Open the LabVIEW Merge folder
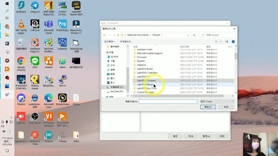Viewport: 278px width, 156px height. (x=145, y=84)
